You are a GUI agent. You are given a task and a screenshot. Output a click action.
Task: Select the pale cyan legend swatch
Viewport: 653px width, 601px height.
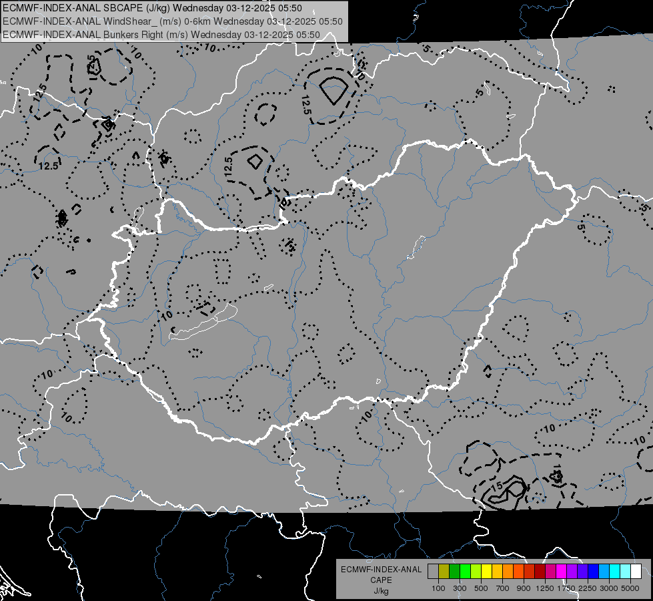pyautogui.click(x=626, y=572)
